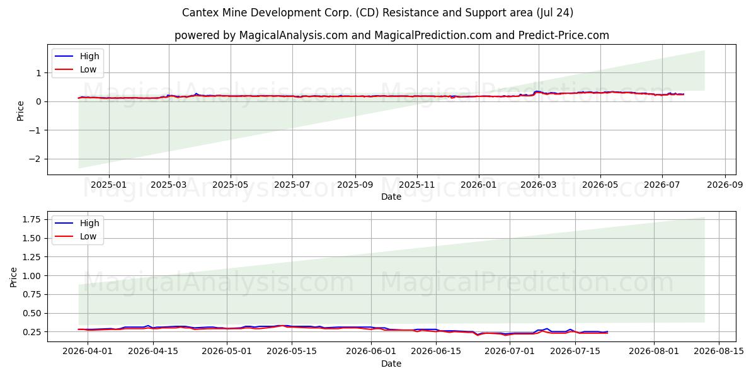Click the '2026-07-15' tick label

point(575,352)
